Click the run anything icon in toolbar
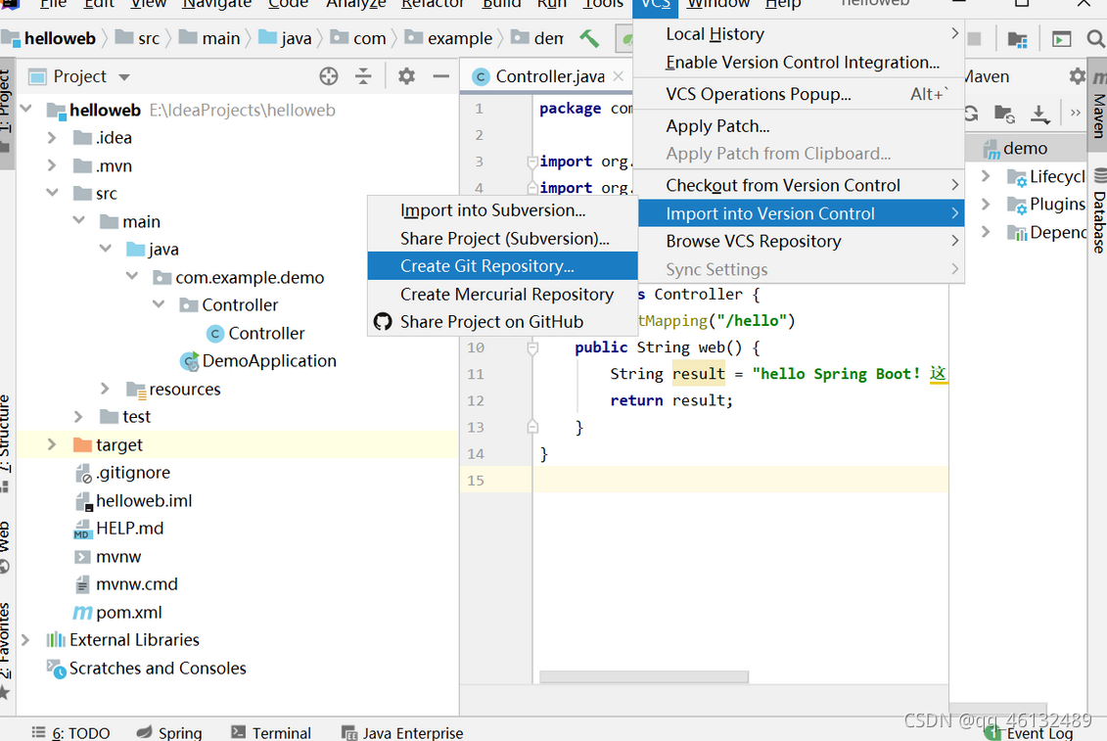Image resolution: width=1107 pixels, height=741 pixels. click(x=1061, y=39)
